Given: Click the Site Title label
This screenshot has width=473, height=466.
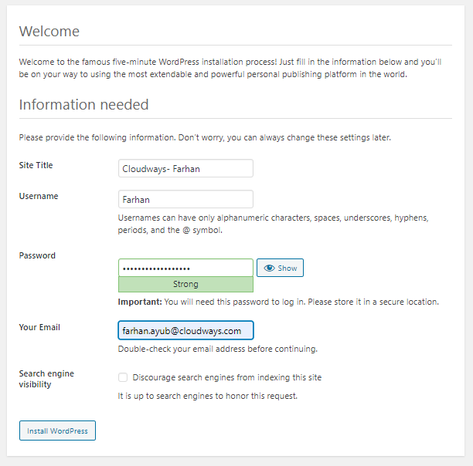Looking at the screenshot, I should (x=36, y=165).
